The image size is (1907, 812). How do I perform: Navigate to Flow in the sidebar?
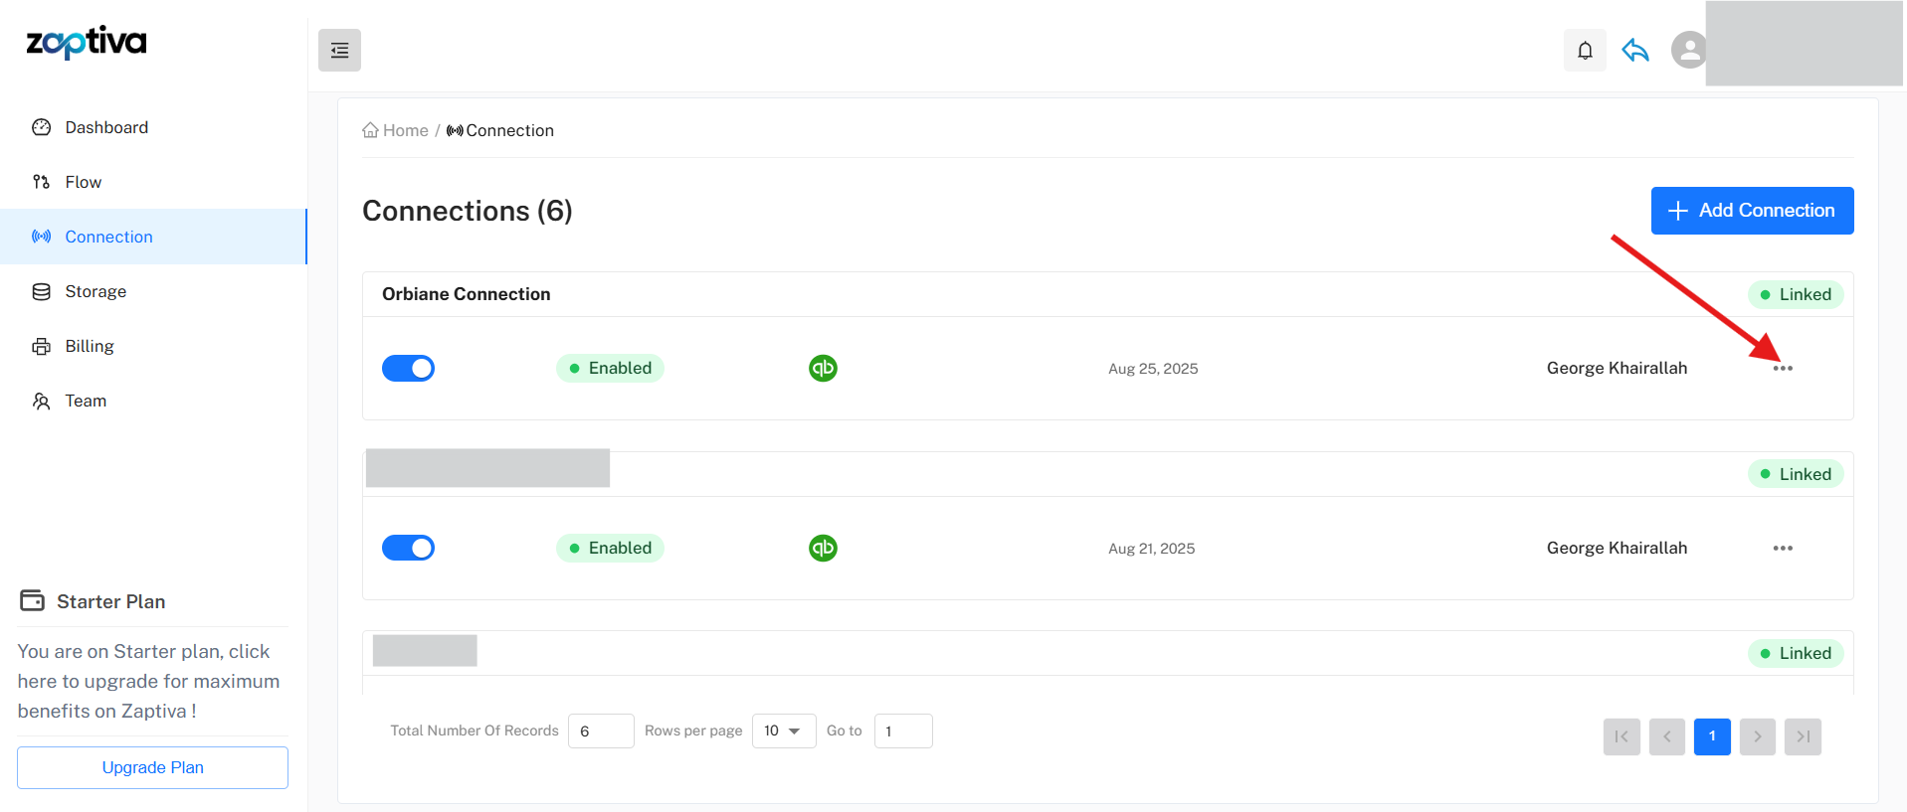click(84, 182)
